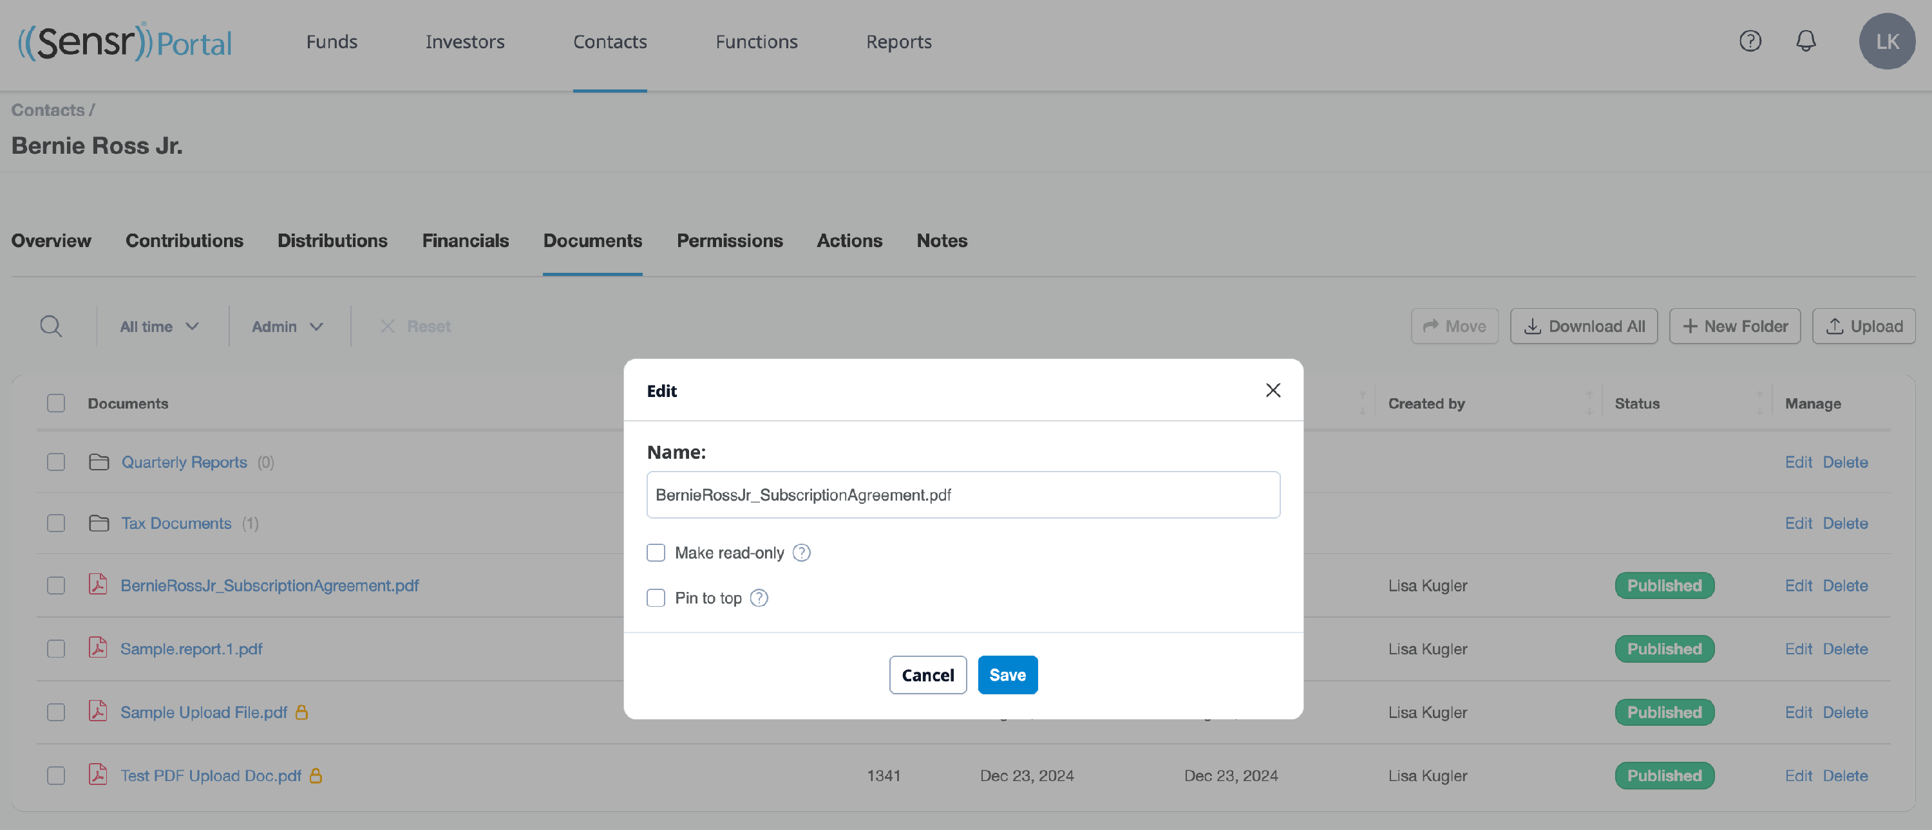Switch to the Overview tab
Viewport: 1932px width, 830px height.
pos(51,241)
